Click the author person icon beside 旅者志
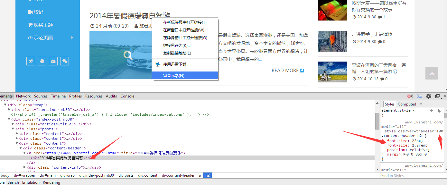The width and height of the screenshot is (447, 185). [136, 26]
